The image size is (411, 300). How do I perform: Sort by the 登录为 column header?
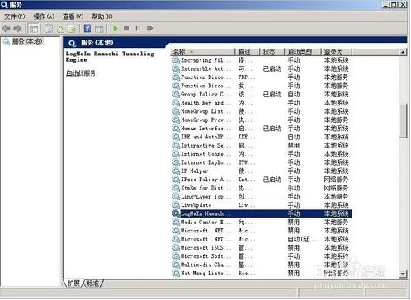[x=337, y=52]
